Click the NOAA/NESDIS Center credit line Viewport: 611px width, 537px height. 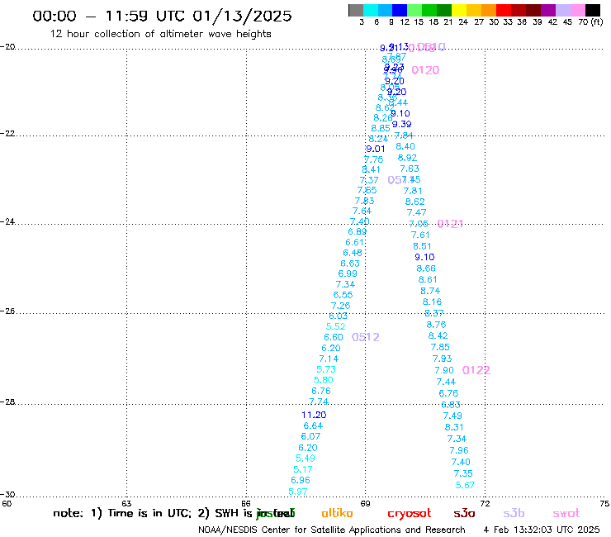[x=332, y=530]
